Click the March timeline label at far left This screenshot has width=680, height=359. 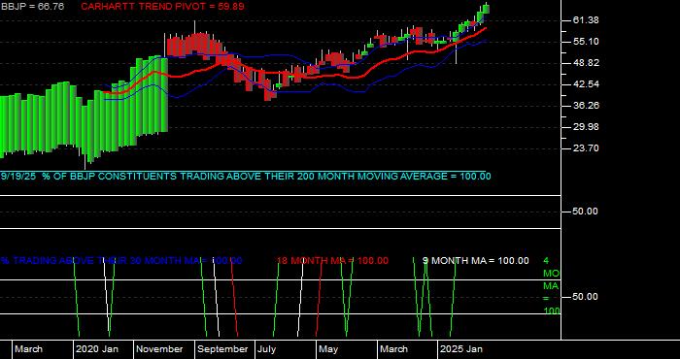click(29, 349)
